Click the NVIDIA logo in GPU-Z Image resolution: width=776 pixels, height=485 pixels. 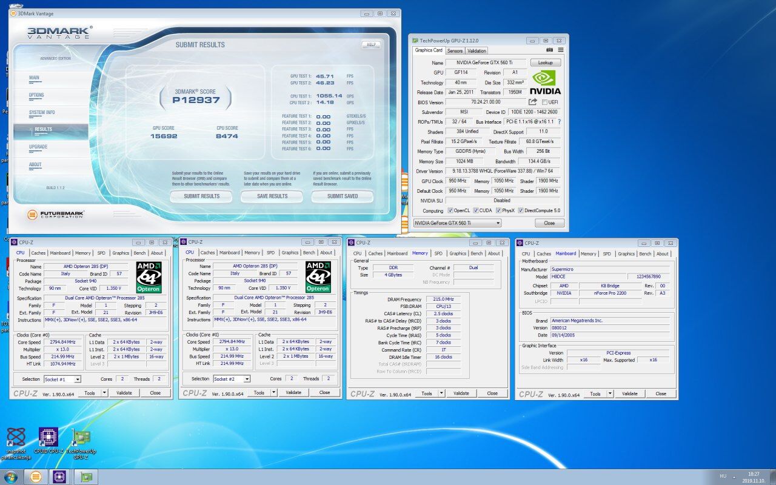pos(546,82)
